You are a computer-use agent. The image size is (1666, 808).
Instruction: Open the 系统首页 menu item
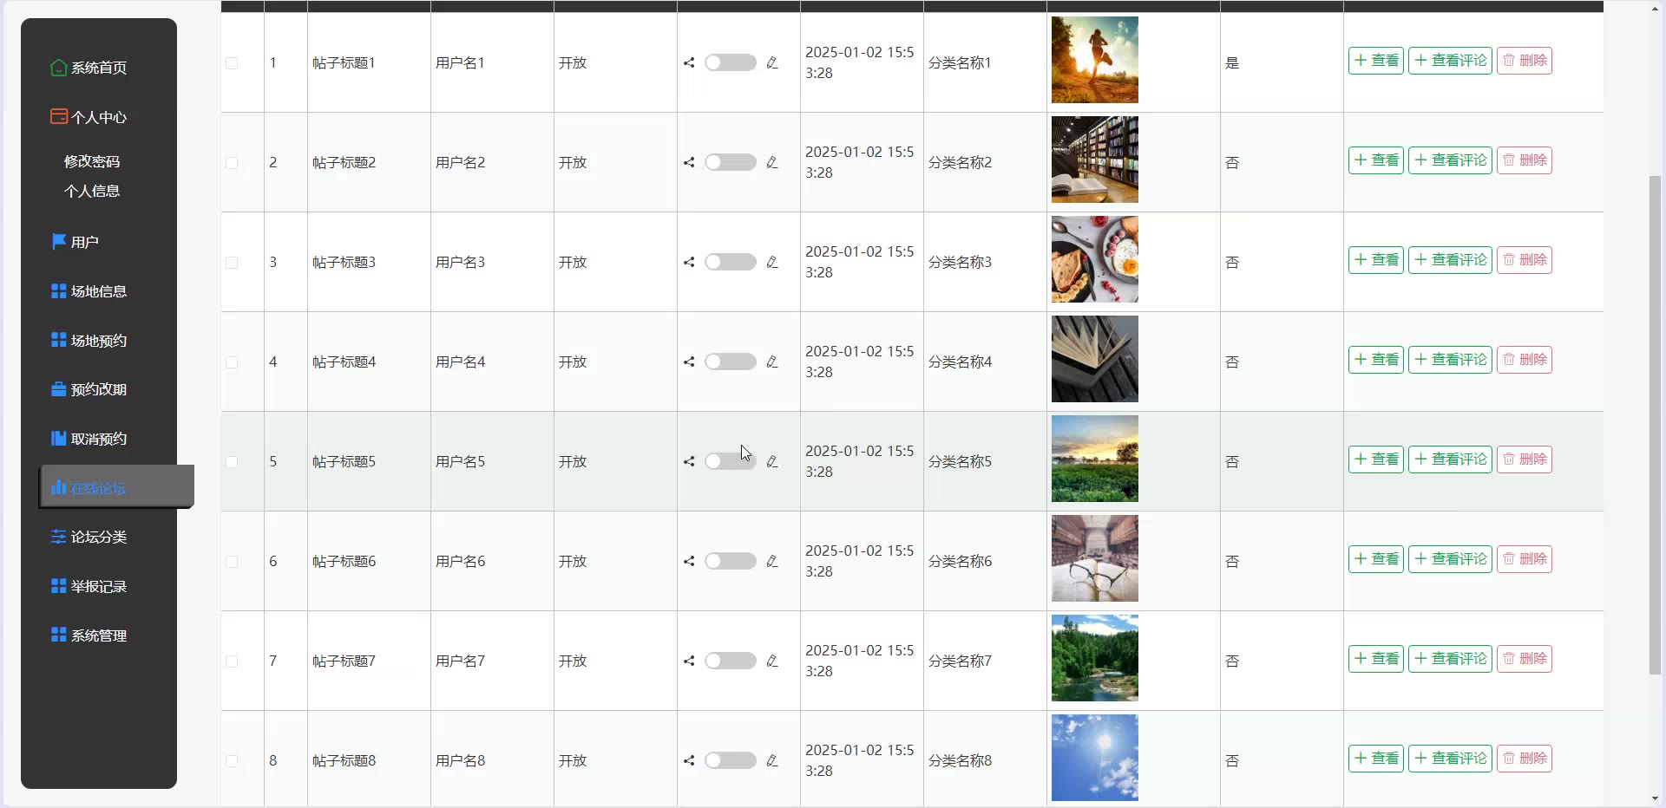coord(98,68)
